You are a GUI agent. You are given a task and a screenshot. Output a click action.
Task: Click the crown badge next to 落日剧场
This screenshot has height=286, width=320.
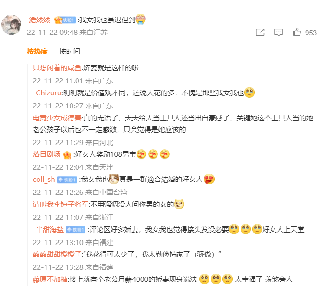click(67, 155)
